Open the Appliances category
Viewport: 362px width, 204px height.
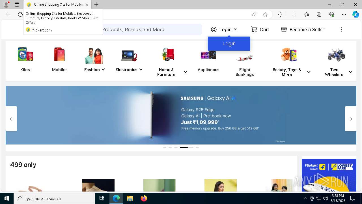pos(208,60)
